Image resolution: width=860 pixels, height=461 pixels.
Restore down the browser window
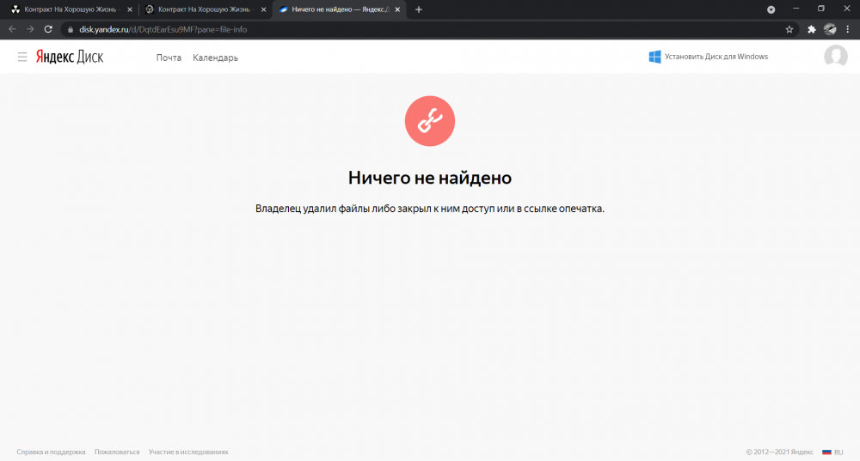pos(821,9)
